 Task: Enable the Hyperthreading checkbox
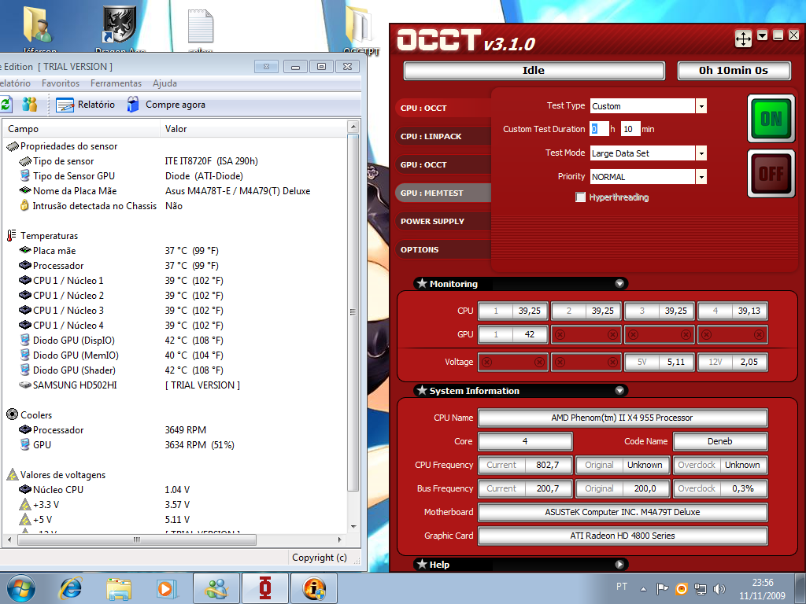581,197
